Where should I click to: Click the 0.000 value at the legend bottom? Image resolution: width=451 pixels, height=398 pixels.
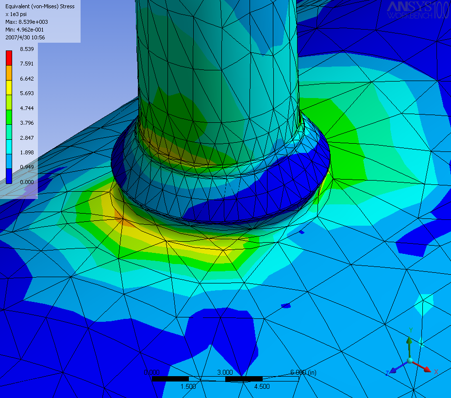click(x=27, y=182)
